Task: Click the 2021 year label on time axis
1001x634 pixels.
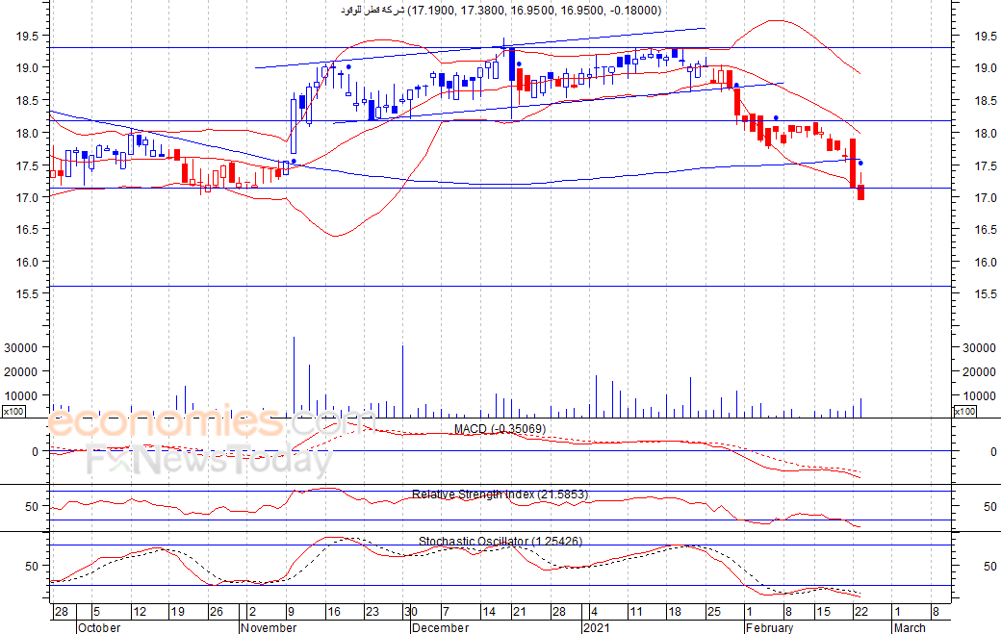Action: pyautogui.click(x=596, y=627)
